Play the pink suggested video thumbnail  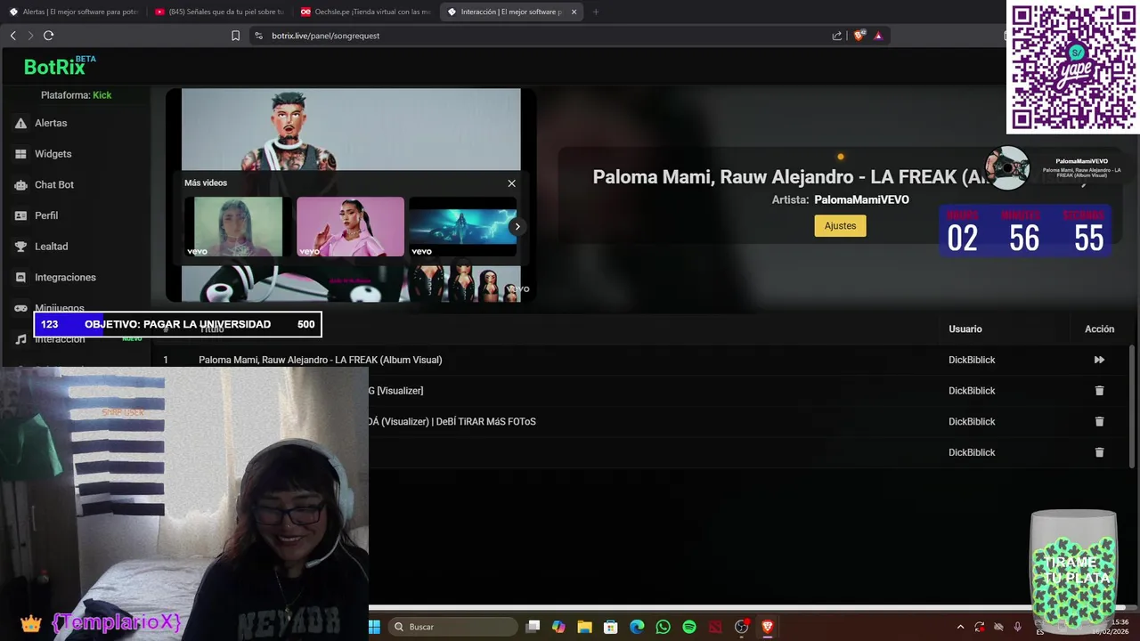pos(350,227)
